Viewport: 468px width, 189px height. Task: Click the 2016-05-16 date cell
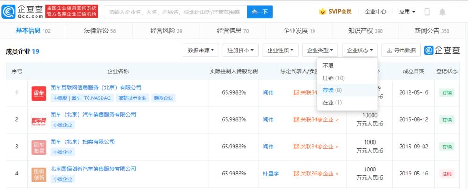413,174
